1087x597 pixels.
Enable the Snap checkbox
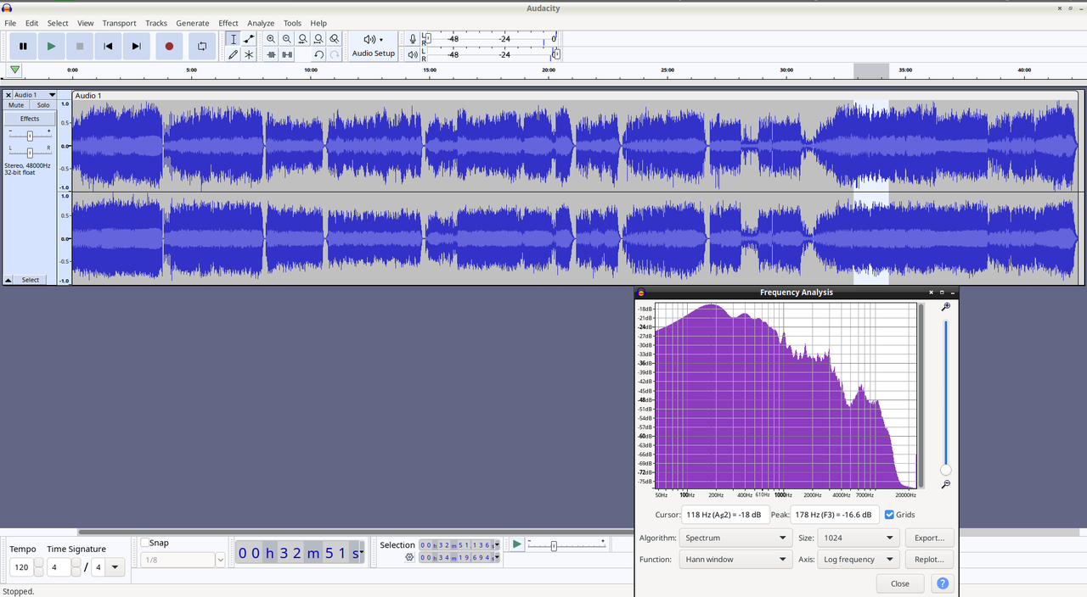pyautogui.click(x=144, y=543)
